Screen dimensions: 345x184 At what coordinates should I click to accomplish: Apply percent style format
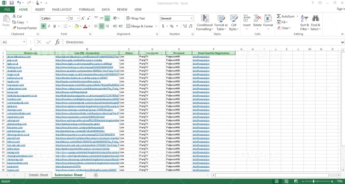coord(171,26)
